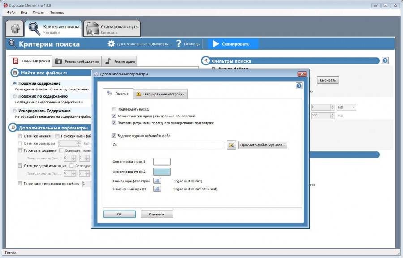Click font picker icon for Список шрифтов строк

pos(157,181)
